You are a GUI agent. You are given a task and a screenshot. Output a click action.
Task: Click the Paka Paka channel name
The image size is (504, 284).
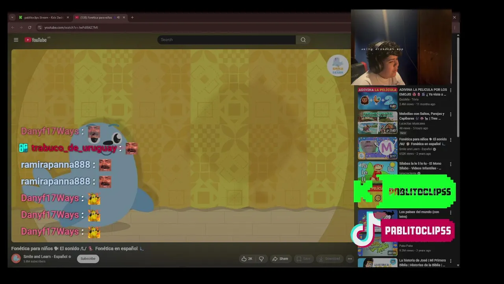coord(406,246)
